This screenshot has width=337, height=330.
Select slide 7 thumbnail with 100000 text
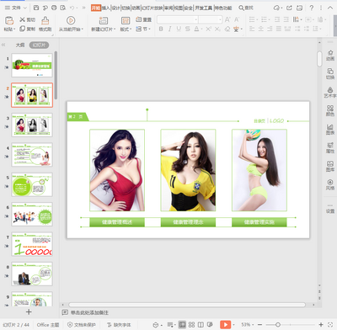[x=32, y=244]
